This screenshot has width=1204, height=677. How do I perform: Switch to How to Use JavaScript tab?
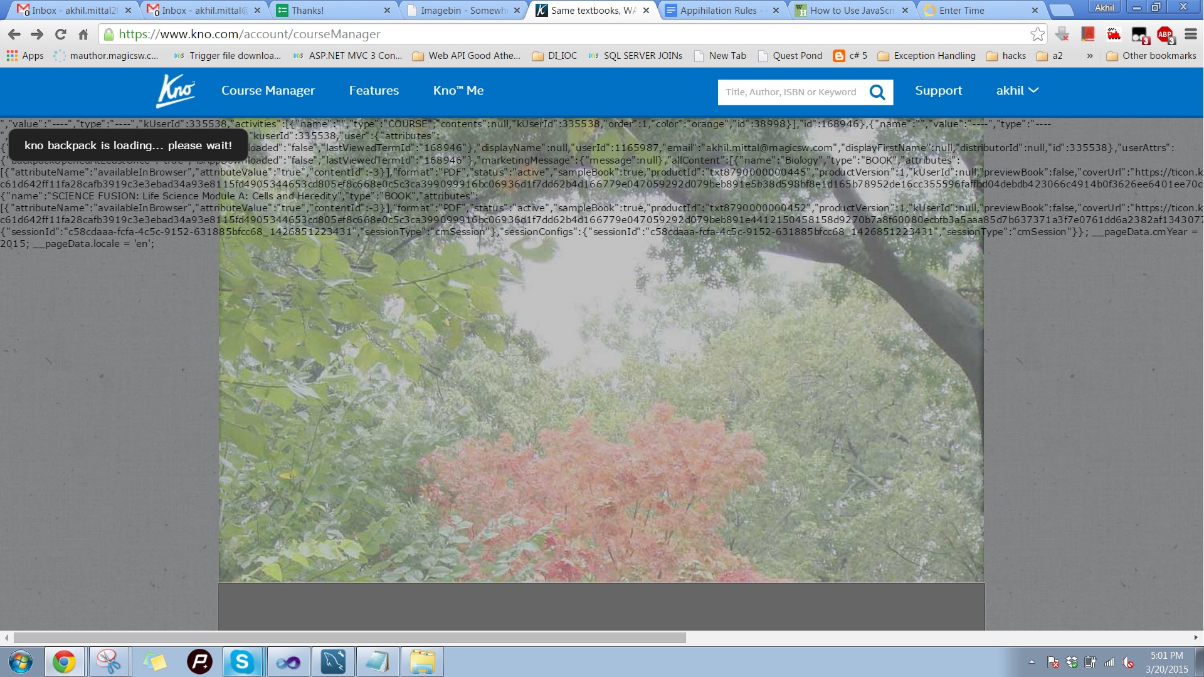852,10
